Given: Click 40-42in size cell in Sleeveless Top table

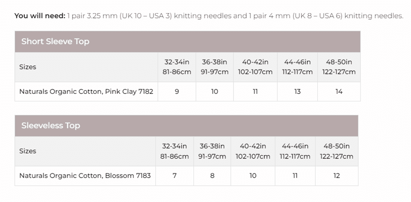Looking at the screenshot, I should pos(253,151).
